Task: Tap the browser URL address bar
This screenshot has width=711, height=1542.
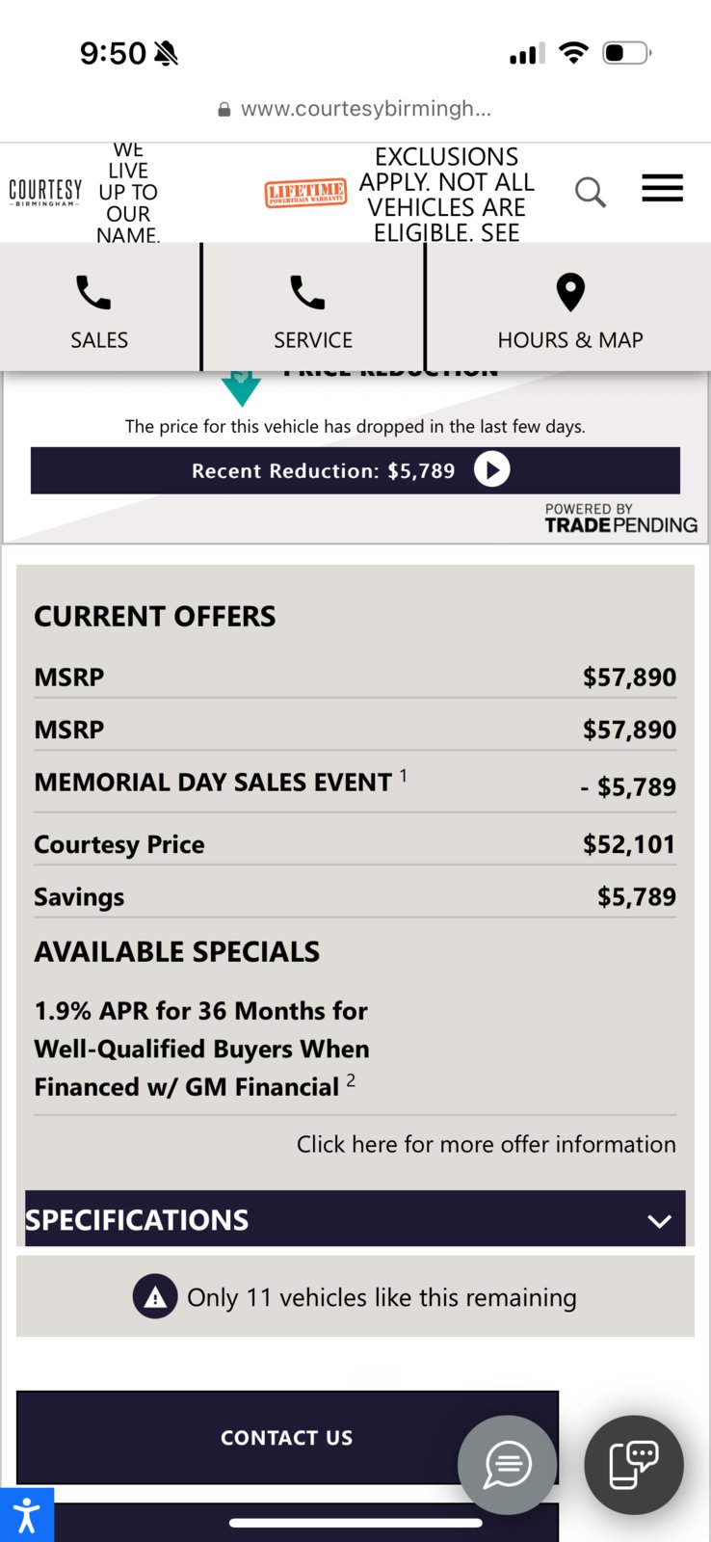Action: click(355, 109)
